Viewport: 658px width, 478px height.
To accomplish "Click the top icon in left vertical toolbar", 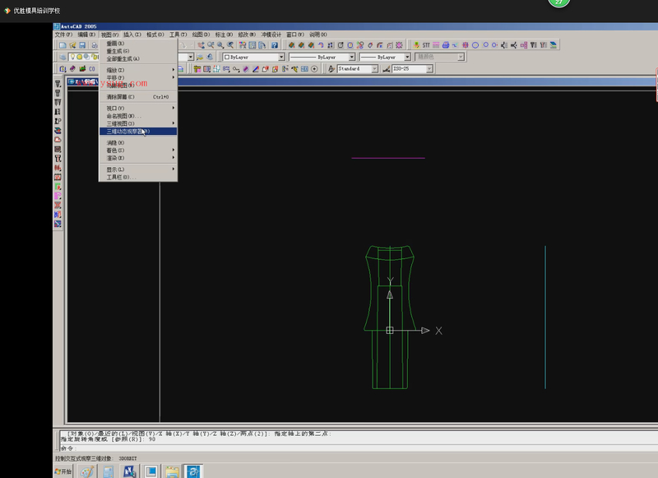I will click(x=58, y=84).
